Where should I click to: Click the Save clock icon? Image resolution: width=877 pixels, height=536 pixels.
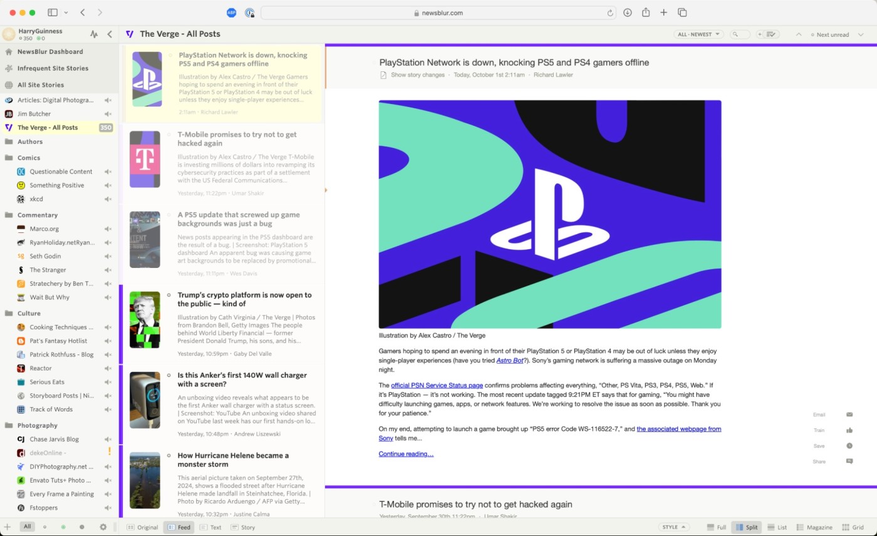tap(849, 446)
